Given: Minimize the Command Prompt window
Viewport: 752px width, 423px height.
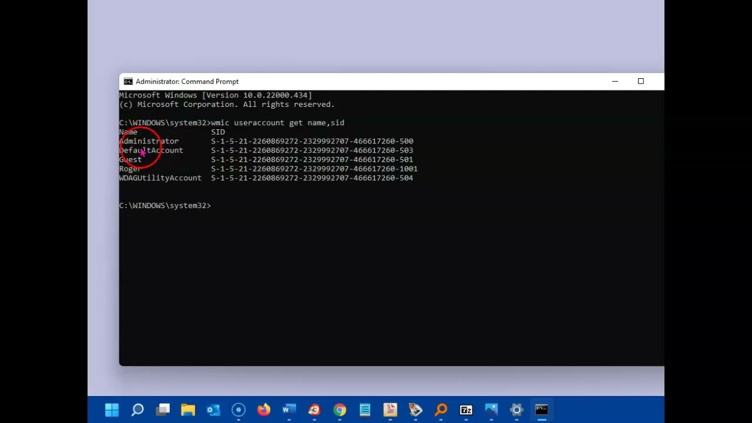Looking at the screenshot, I should 615,82.
